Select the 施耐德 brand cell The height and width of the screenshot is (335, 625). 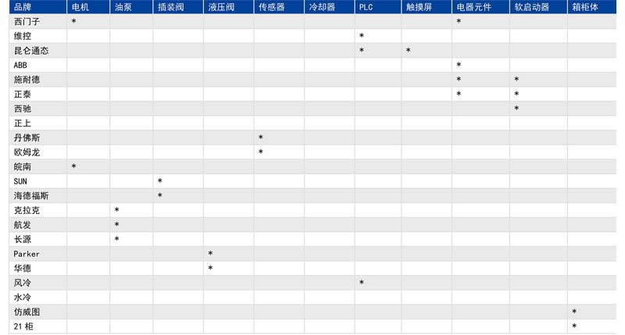point(27,80)
